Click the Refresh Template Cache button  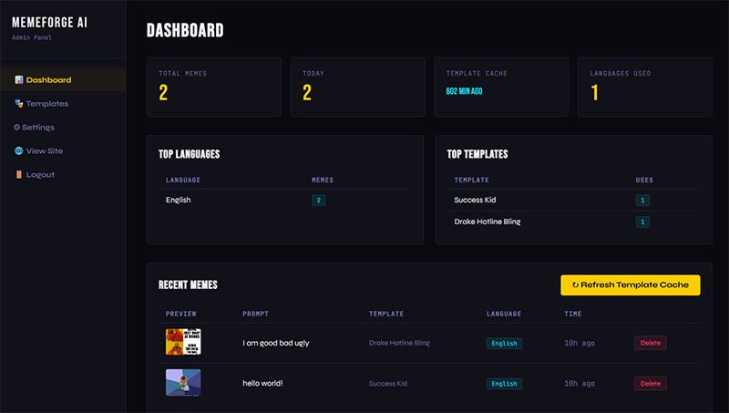[630, 284]
